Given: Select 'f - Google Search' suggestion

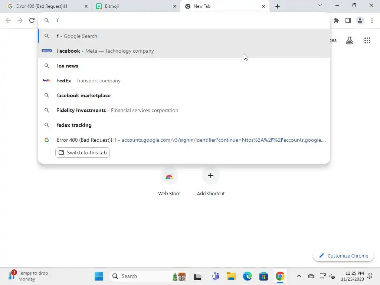Looking at the screenshot, I should click(184, 36).
